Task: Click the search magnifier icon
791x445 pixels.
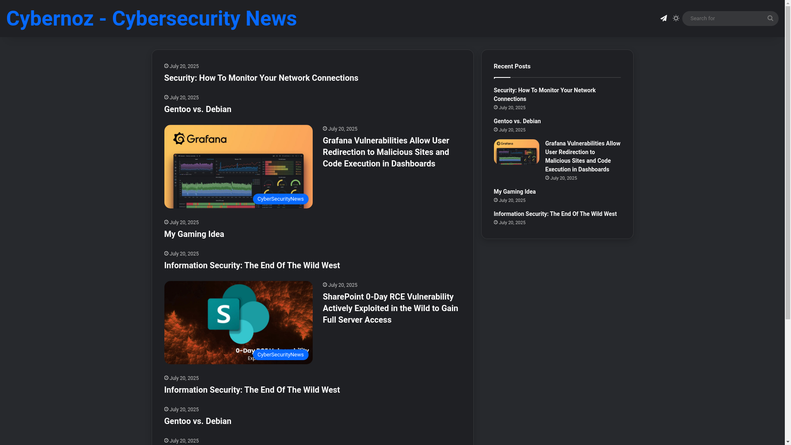Action: pos(770,18)
